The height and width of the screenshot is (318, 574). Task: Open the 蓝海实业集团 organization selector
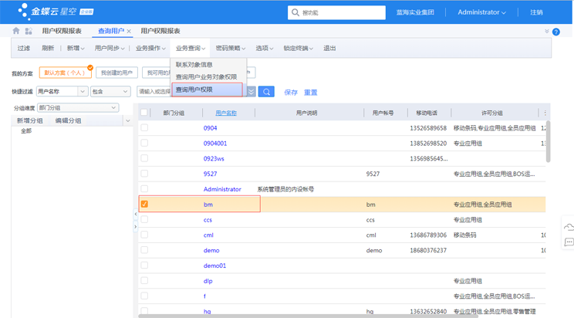click(x=415, y=12)
